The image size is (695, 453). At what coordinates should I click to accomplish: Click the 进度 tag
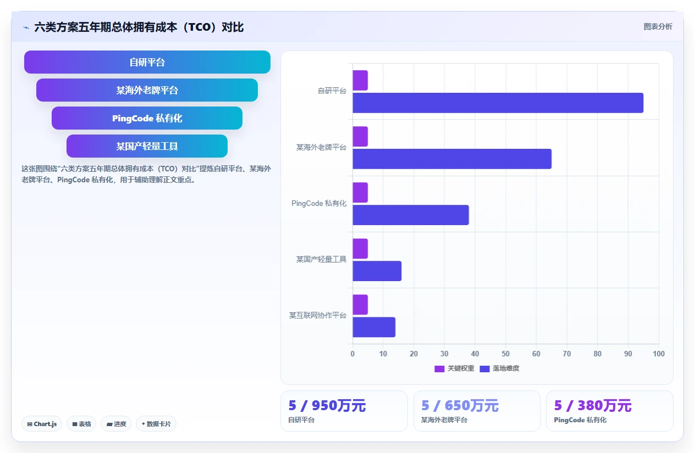tap(116, 424)
